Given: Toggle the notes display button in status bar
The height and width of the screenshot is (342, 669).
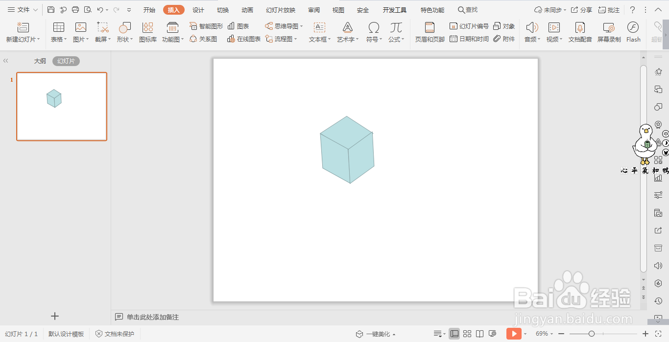Looking at the screenshot, I should tap(439, 334).
